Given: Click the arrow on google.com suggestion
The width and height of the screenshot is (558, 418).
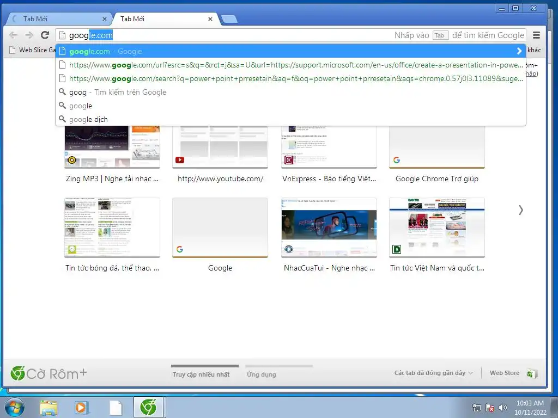Looking at the screenshot, I should click(x=519, y=51).
